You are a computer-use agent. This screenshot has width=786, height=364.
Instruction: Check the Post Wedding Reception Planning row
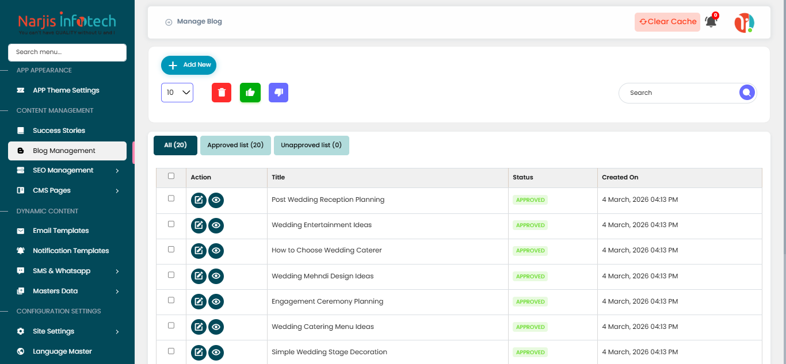(x=171, y=198)
